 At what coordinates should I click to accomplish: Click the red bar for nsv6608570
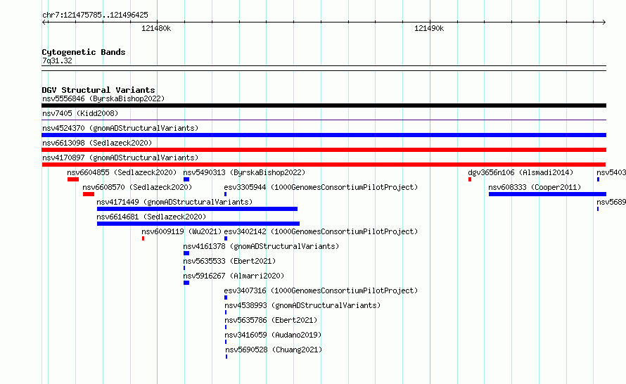click(89, 194)
